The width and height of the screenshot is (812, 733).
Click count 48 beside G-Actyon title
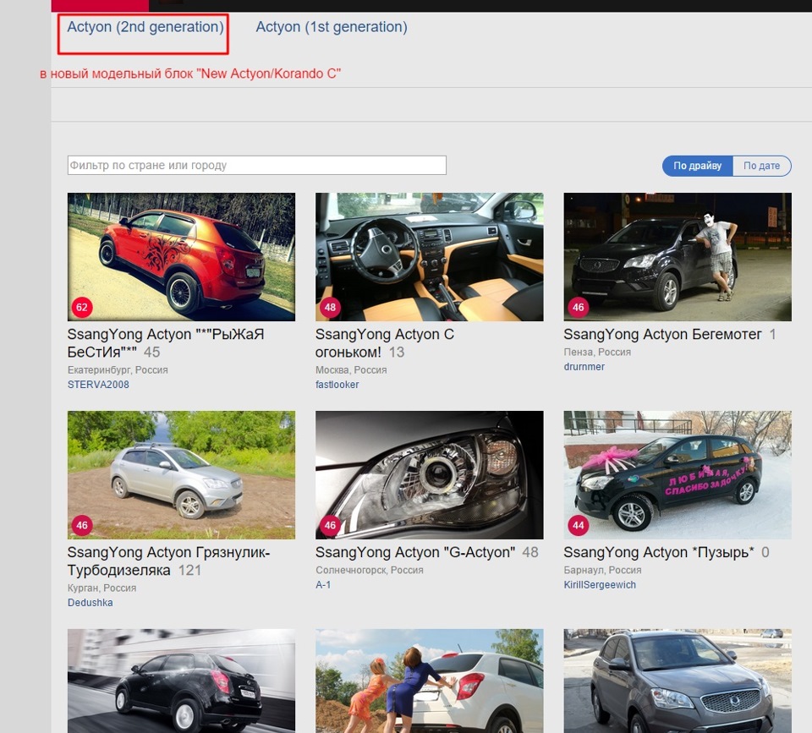pyautogui.click(x=530, y=552)
